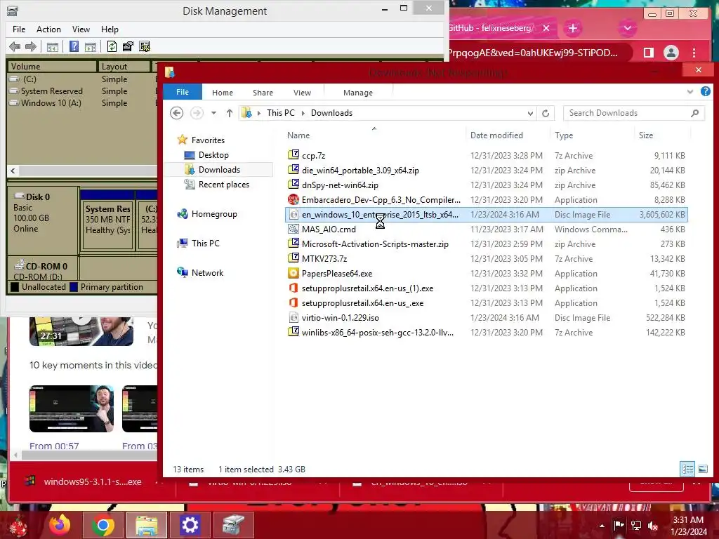Open a new Chrome tab with plus button
Viewport: 719px width, 539px height.
click(573, 28)
